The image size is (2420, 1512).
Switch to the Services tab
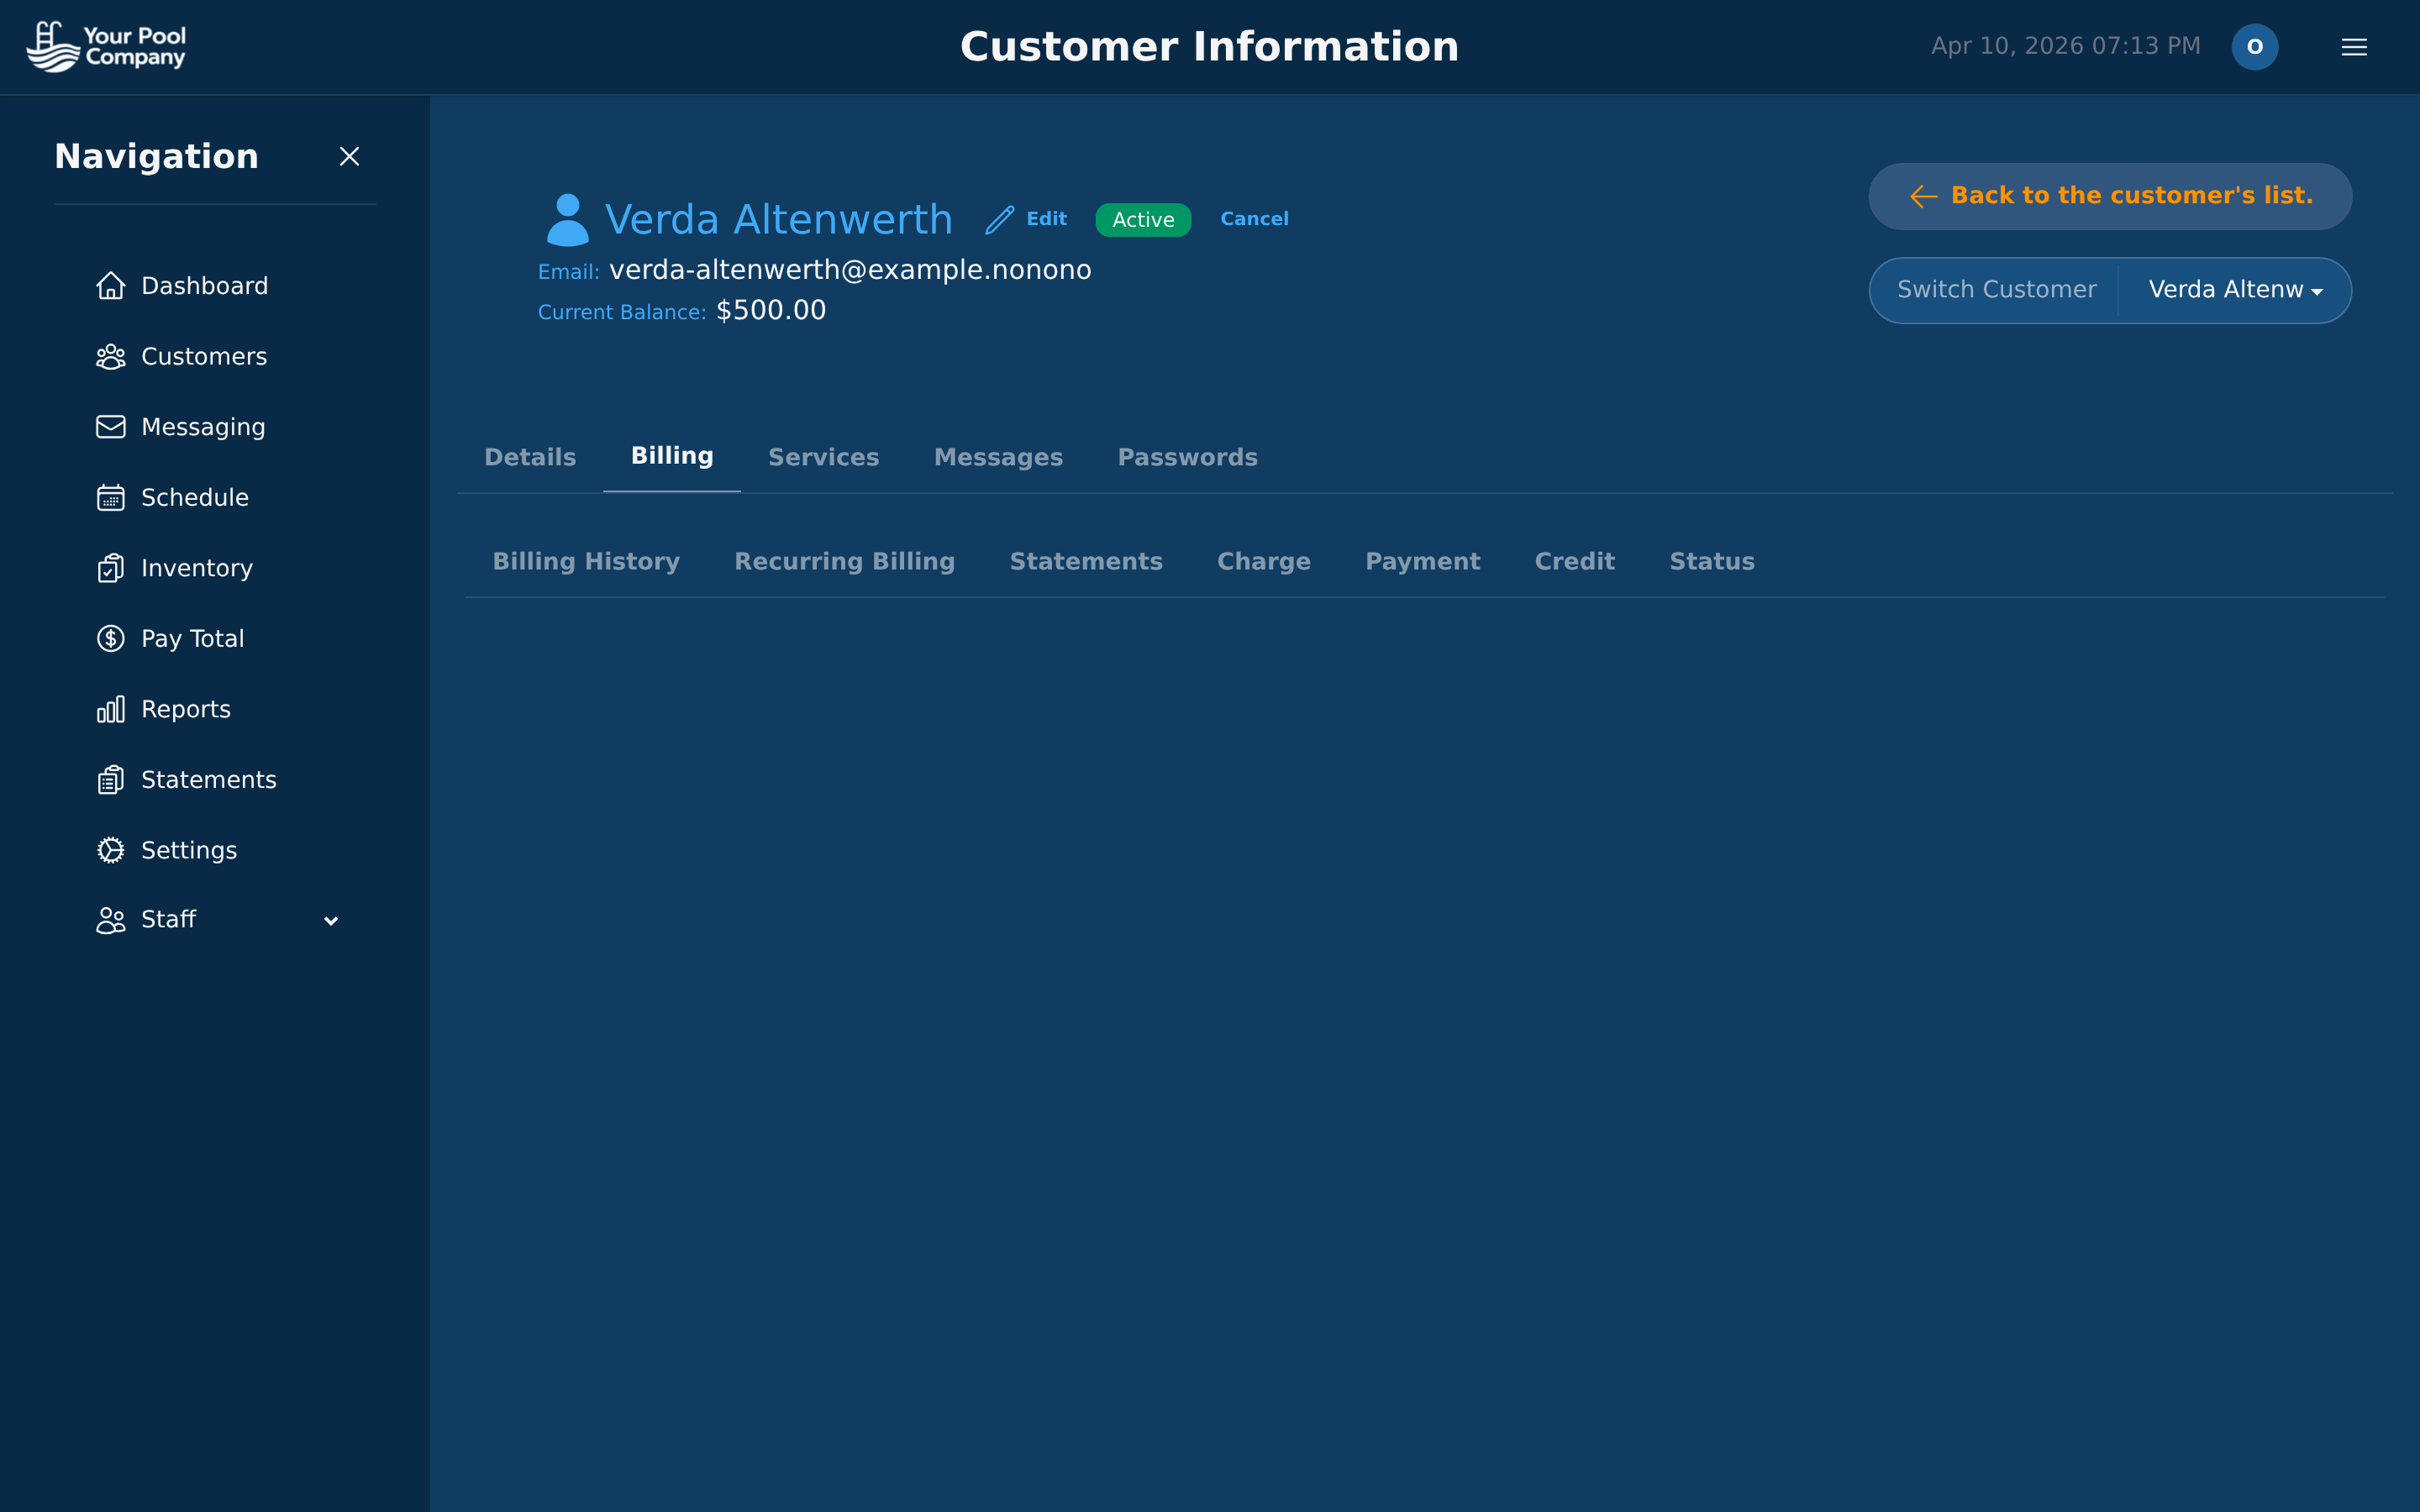pyautogui.click(x=823, y=457)
